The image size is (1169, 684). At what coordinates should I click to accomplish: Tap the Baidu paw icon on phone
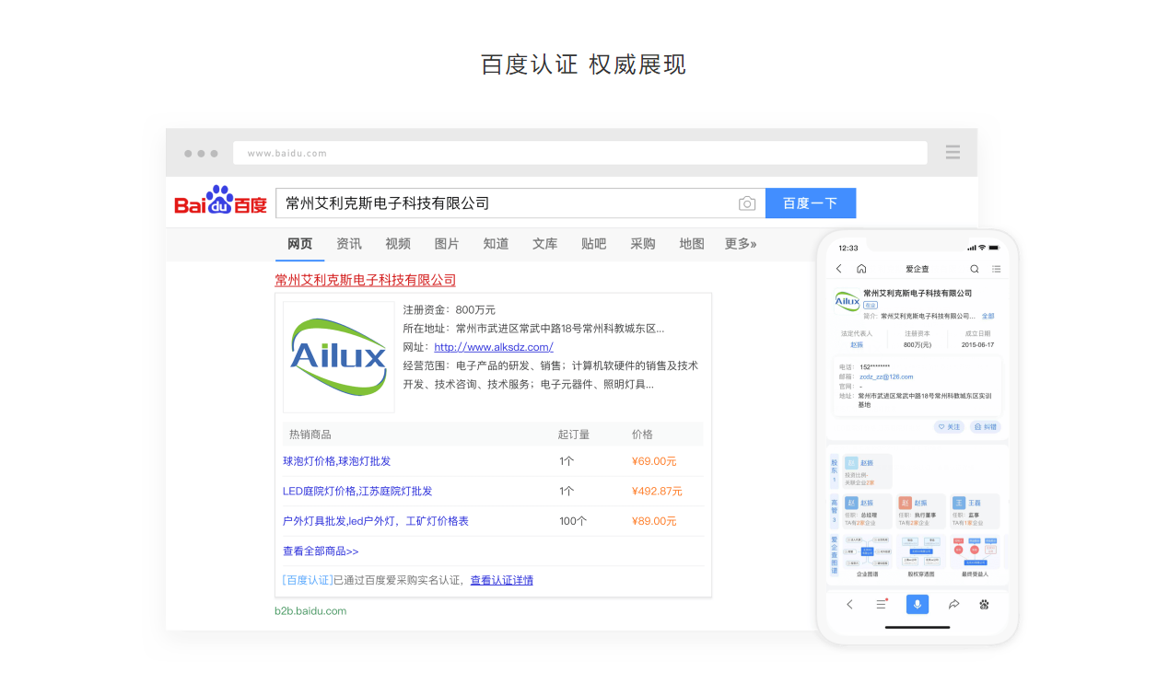[x=984, y=605]
